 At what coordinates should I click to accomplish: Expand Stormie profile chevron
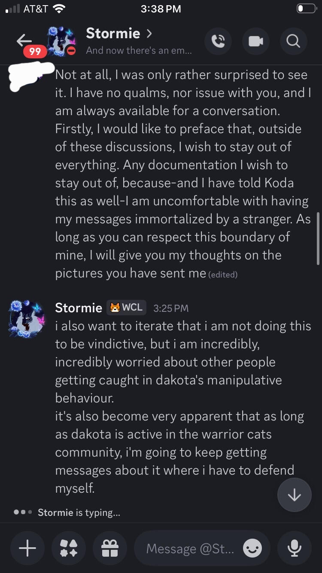point(149,34)
